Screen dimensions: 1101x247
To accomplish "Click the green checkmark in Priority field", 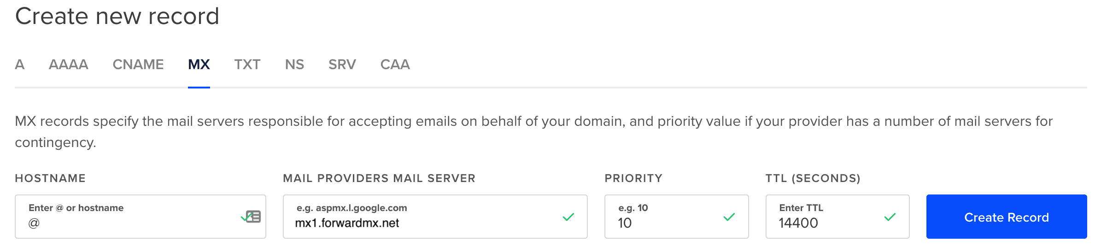I will (x=729, y=217).
